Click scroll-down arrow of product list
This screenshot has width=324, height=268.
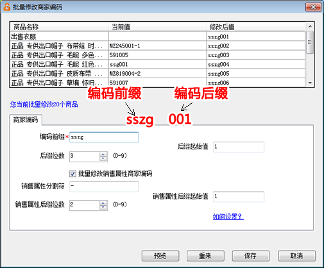310,83
